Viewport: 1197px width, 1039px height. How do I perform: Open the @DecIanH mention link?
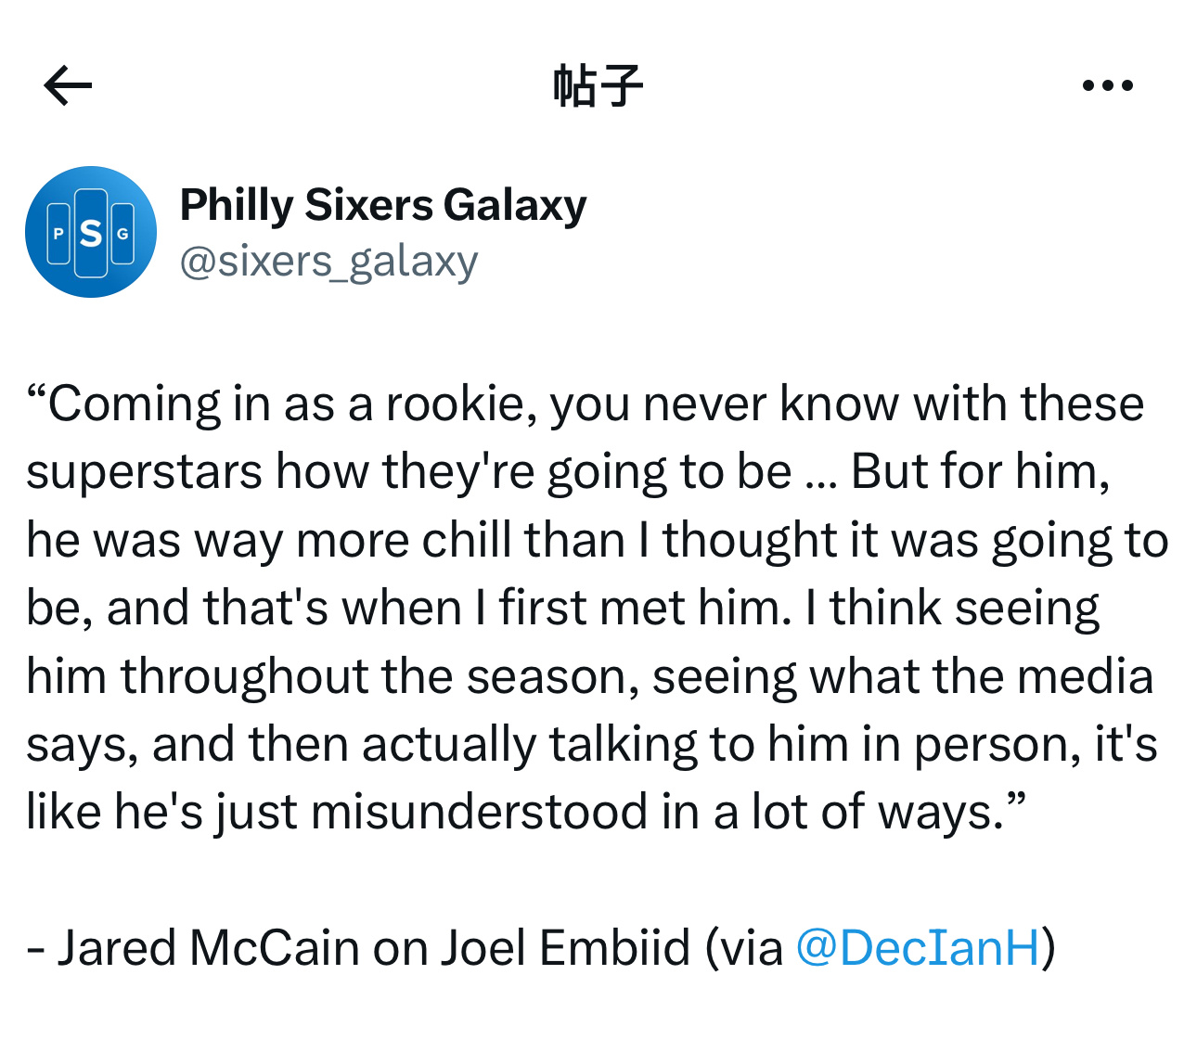[918, 948]
